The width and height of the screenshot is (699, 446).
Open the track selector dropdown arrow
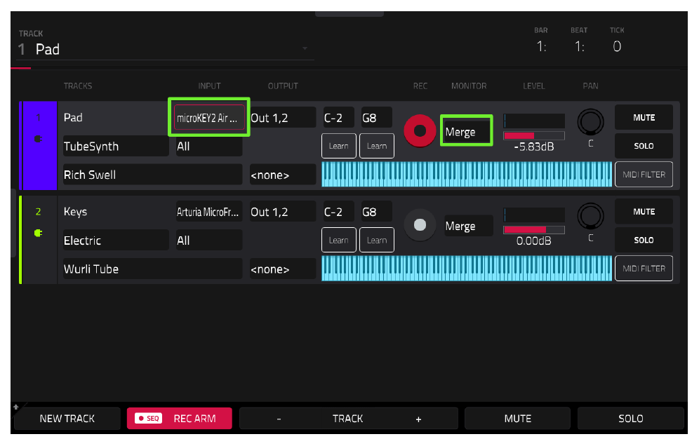tap(305, 48)
